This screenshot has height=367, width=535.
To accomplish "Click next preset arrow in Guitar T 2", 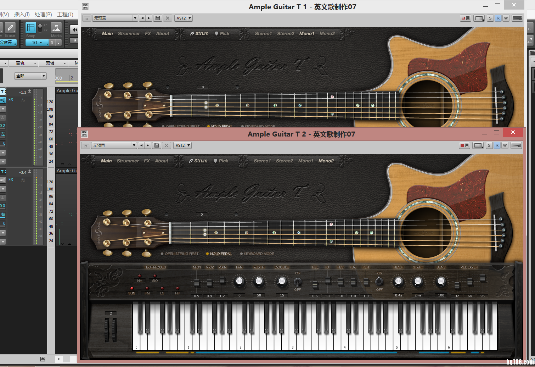I will pos(148,145).
